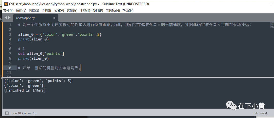The height and width of the screenshot is (118, 274).
Task: Place cursor in alien_0 = {'color':'green'} line
Action: pos(60,35)
